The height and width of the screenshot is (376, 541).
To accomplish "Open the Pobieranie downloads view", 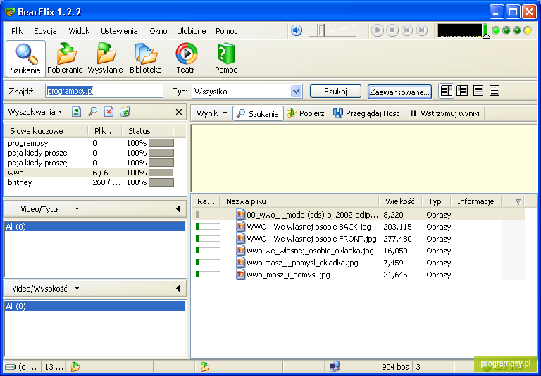I will point(65,58).
